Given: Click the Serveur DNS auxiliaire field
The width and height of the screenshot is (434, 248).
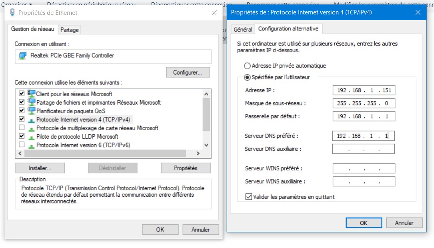Looking at the screenshot, I should pyautogui.click(x=363, y=149).
